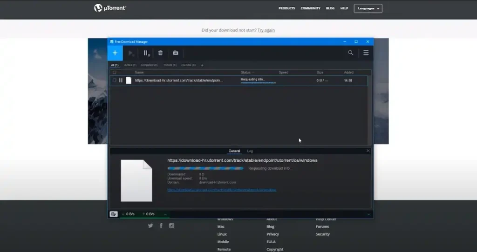Viewport: 477px width, 252px height.
Task: Click the Pause all downloads toolbar icon
Action: coord(147,53)
